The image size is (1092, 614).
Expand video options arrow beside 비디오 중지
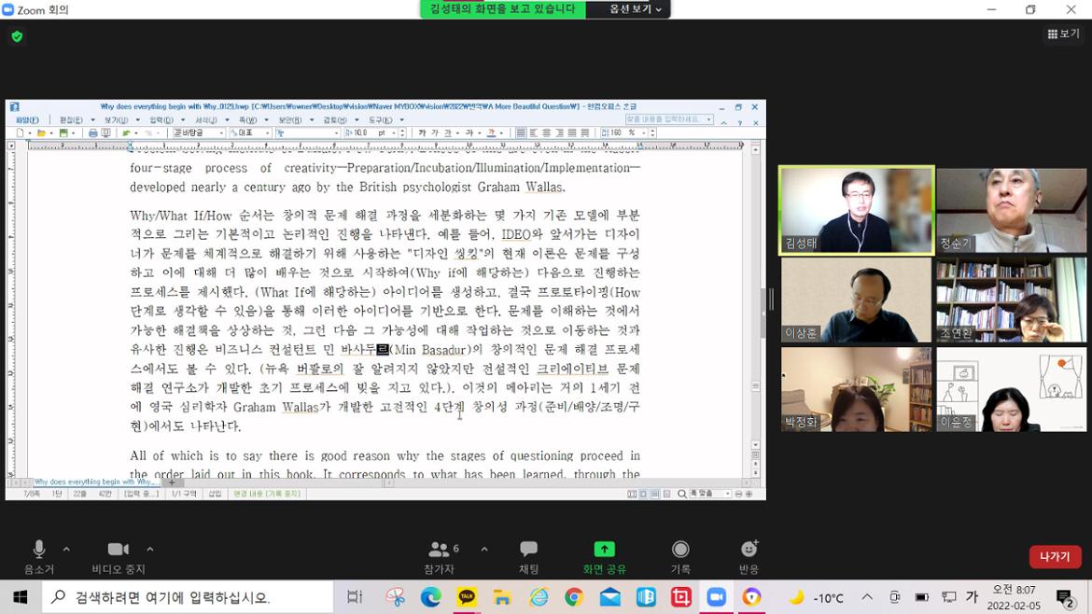pos(150,550)
